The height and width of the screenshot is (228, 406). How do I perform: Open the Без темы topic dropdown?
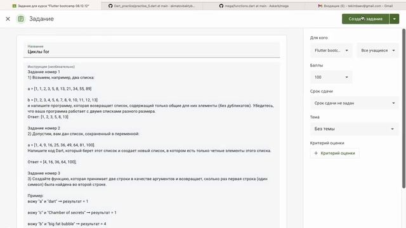tap(355, 129)
